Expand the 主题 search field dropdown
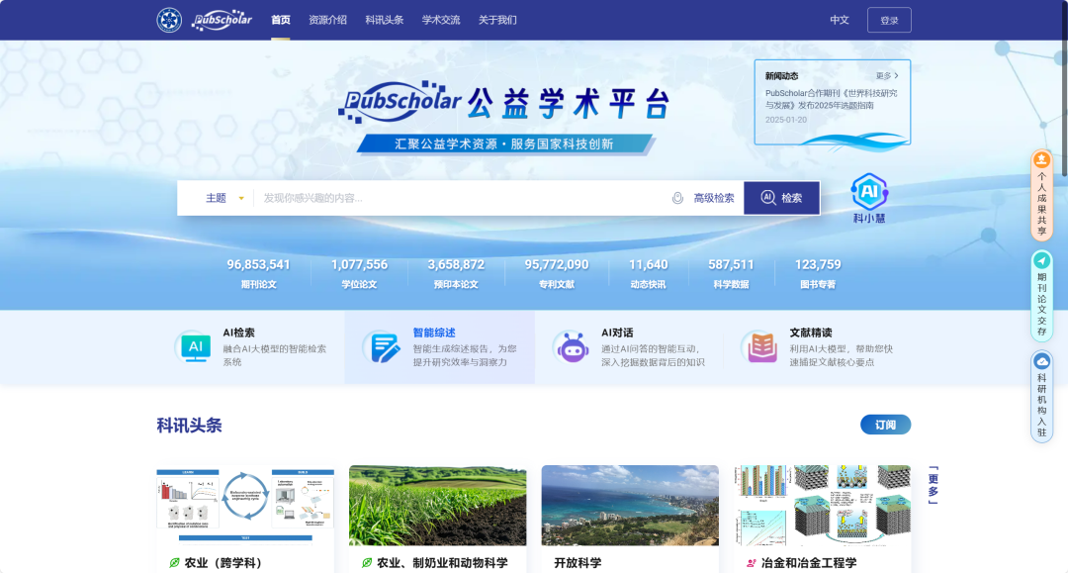The height and width of the screenshot is (573, 1068). pos(224,198)
